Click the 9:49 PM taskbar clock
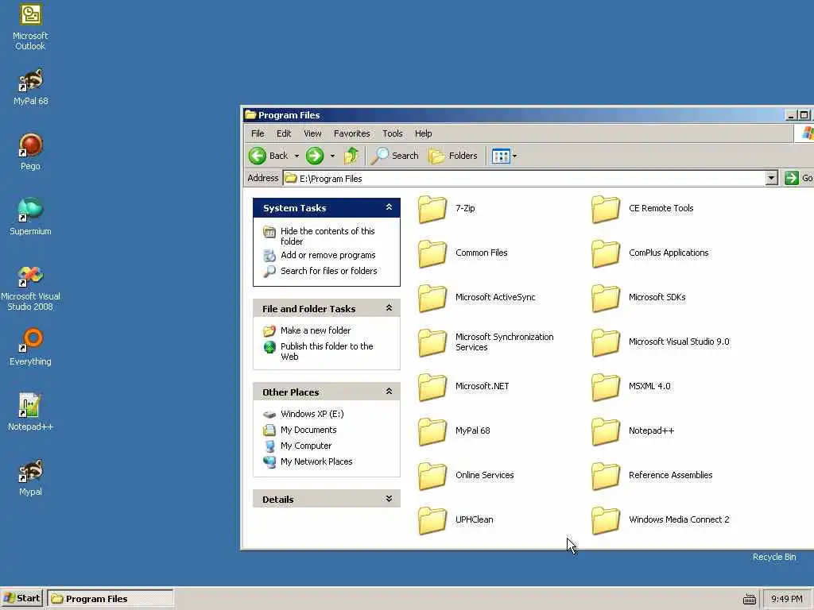The width and height of the screenshot is (814, 610). click(x=786, y=599)
